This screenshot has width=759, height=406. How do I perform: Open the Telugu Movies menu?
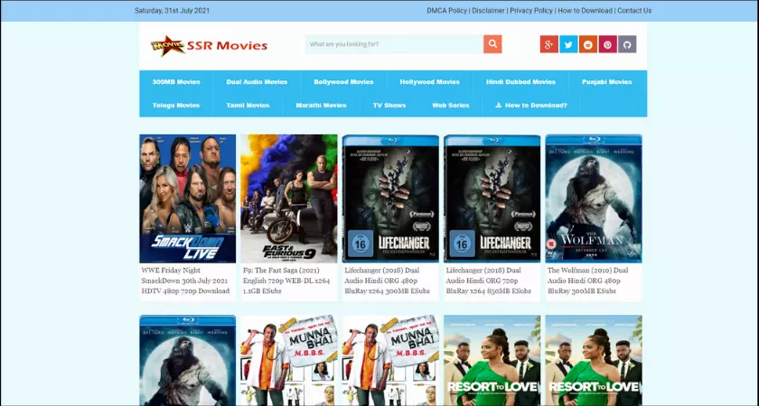coord(175,105)
